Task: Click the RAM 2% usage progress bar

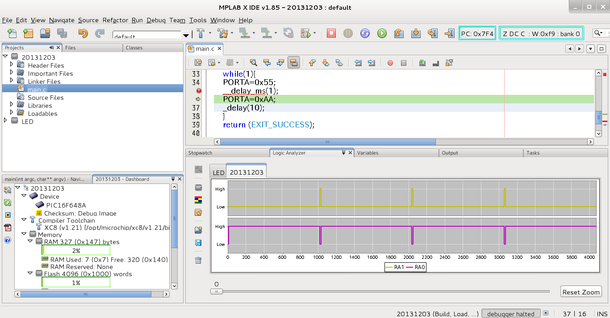Action: (x=76, y=251)
